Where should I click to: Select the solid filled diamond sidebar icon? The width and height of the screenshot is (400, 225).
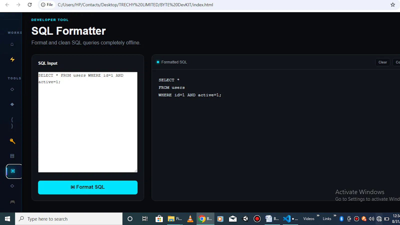point(12,104)
